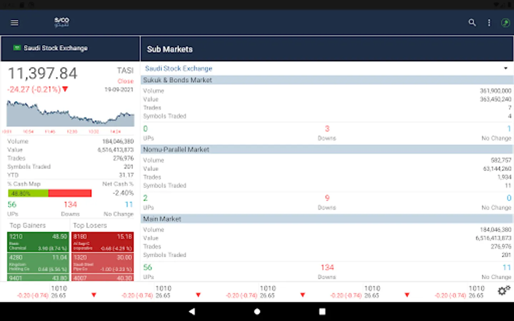The height and width of the screenshot is (321, 514).
Task: Tap TASI No Change count 11 in left panel
Action: pos(129,204)
